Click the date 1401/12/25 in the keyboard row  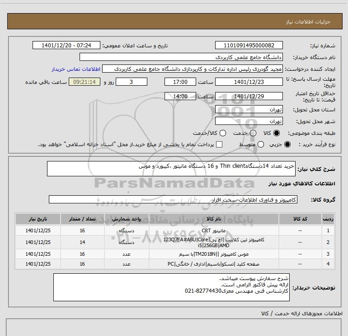coord(38,264)
